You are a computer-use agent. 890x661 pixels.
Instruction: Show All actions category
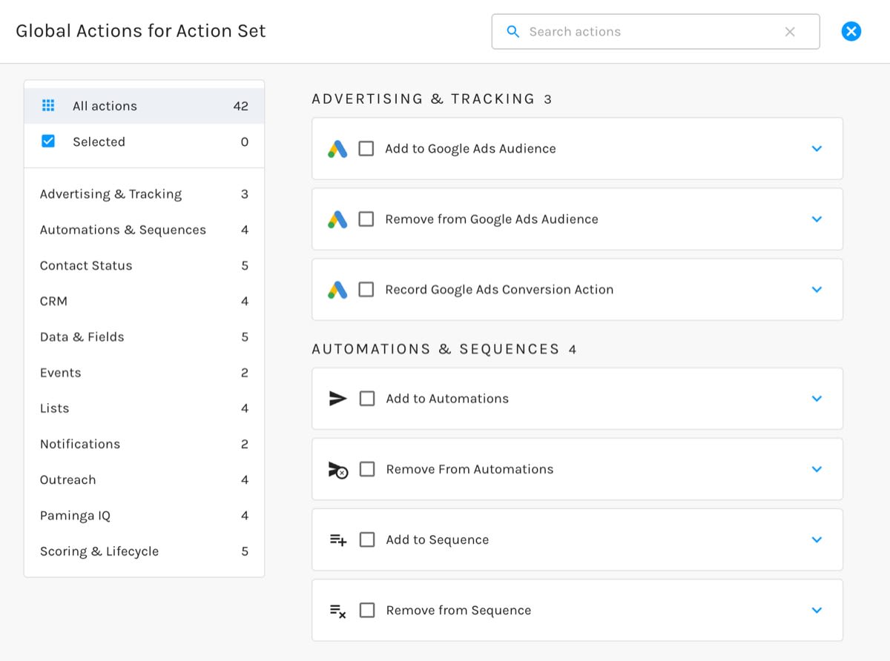[145, 106]
